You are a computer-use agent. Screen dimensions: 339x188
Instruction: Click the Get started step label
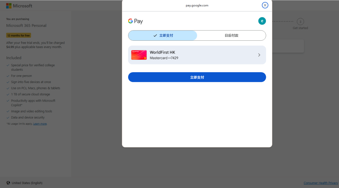coord(300,28)
